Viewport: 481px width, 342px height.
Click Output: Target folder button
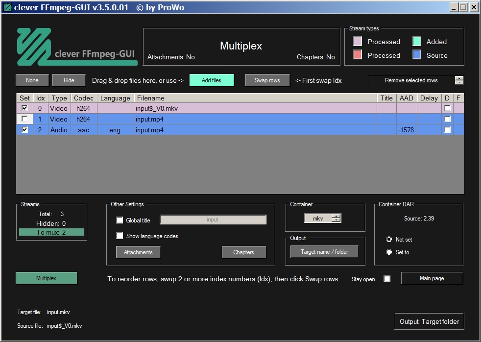pyautogui.click(x=430, y=321)
